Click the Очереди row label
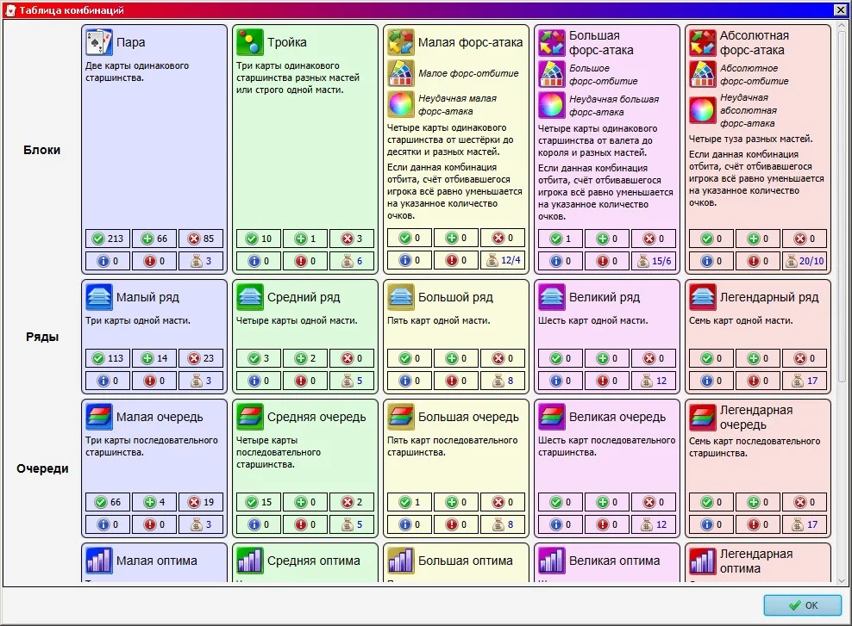Screen dimensions: 852x626 click(x=42, y=468)
